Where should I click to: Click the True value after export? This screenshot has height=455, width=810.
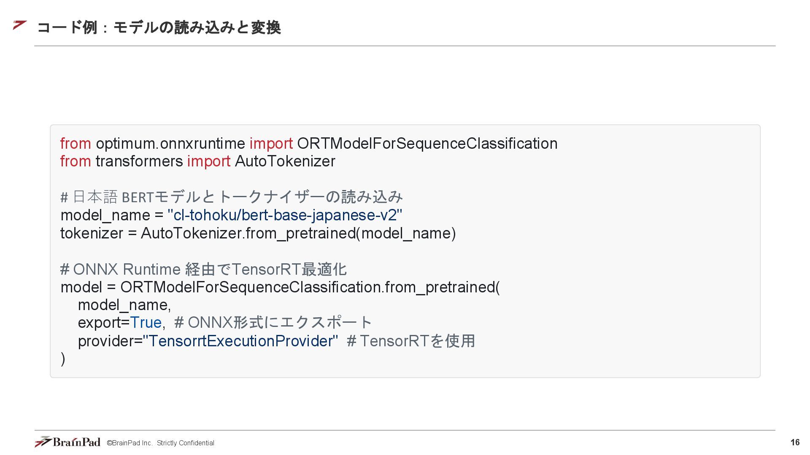[x=146, y=323]
